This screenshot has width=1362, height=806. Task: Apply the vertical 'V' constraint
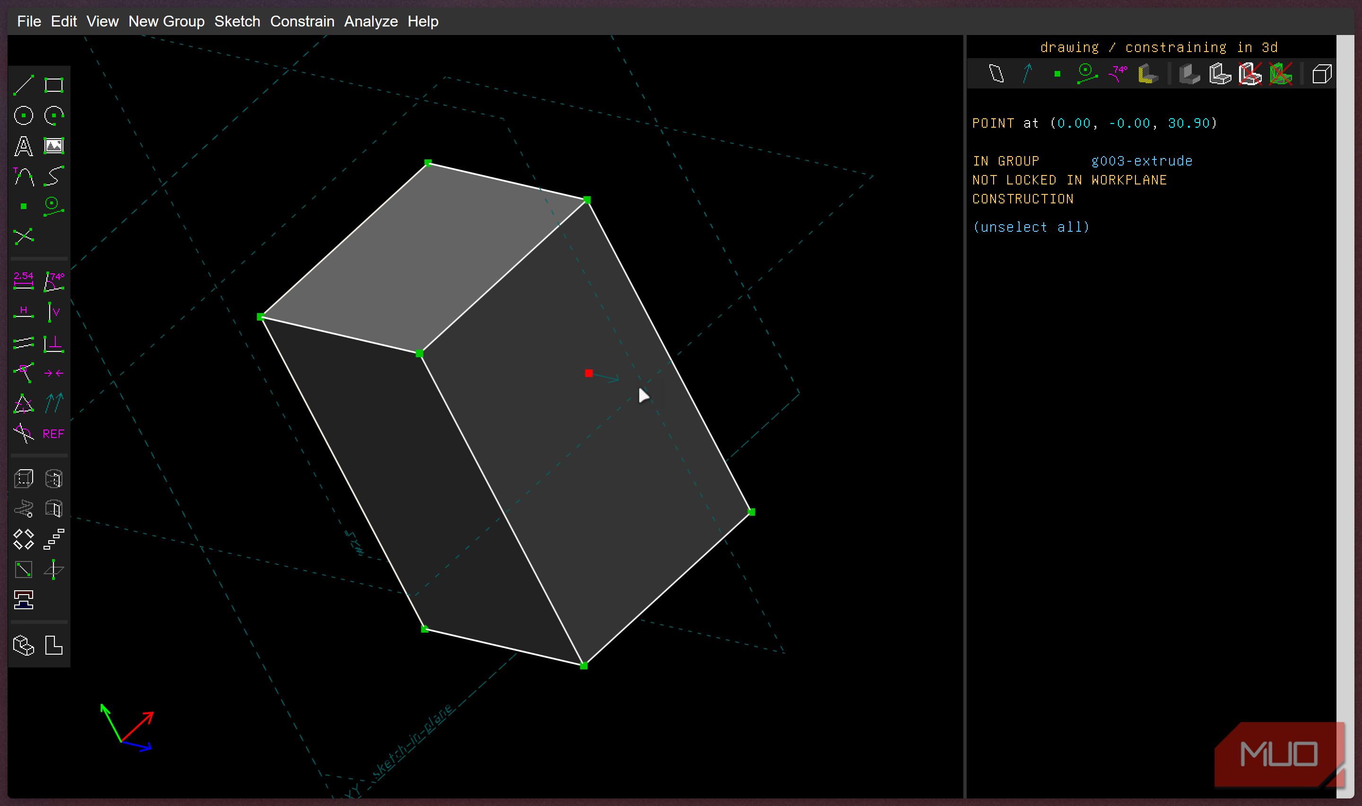[54, 312]
